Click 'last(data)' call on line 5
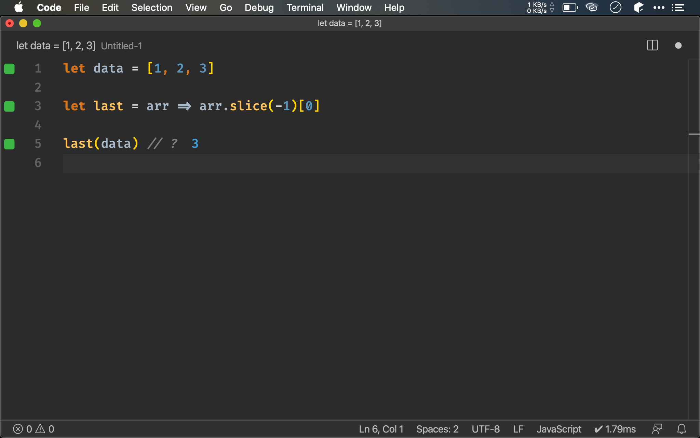Image resolution: width=700 pixels, height=438 pixels. pyautogui.click(x=101, y=144)
